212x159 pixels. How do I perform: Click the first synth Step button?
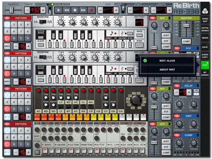click(x=139, y=45)
